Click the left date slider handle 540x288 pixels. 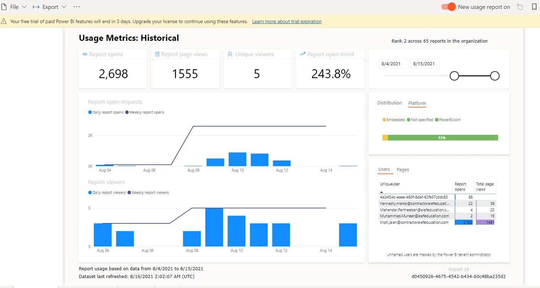[454, 76]
